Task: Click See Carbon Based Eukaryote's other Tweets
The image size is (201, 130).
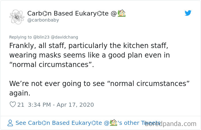Action: 88,123
